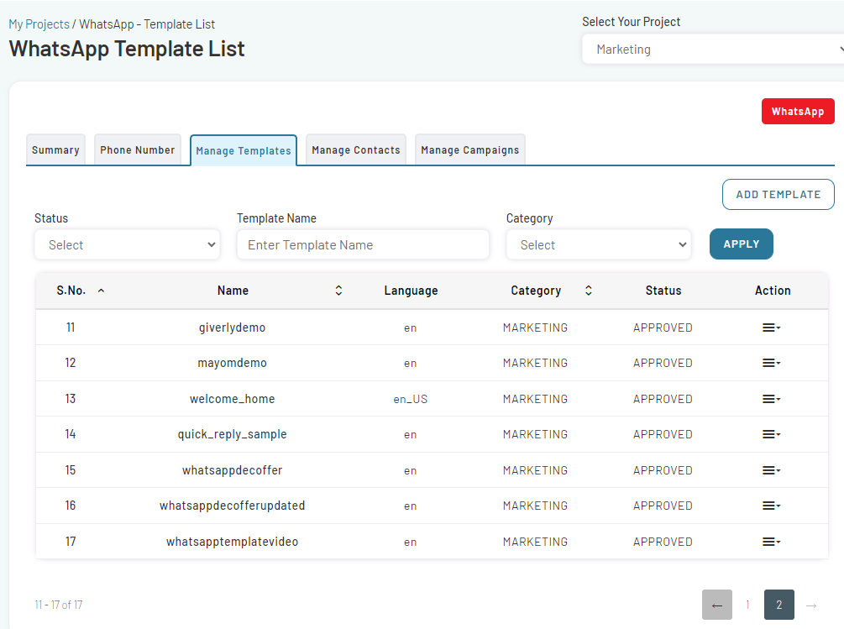The image size is (844, 629).
Task: Open the action menu for giverlydemo
Action: (771, 328)
